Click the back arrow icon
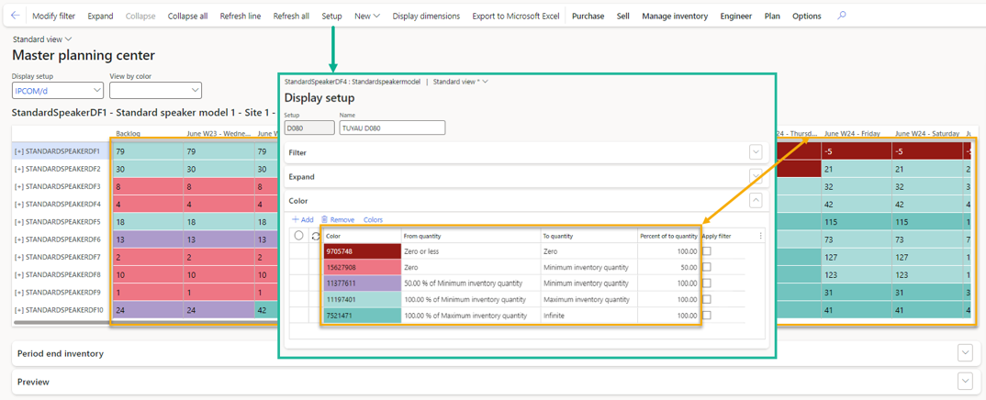 [16, 17]
